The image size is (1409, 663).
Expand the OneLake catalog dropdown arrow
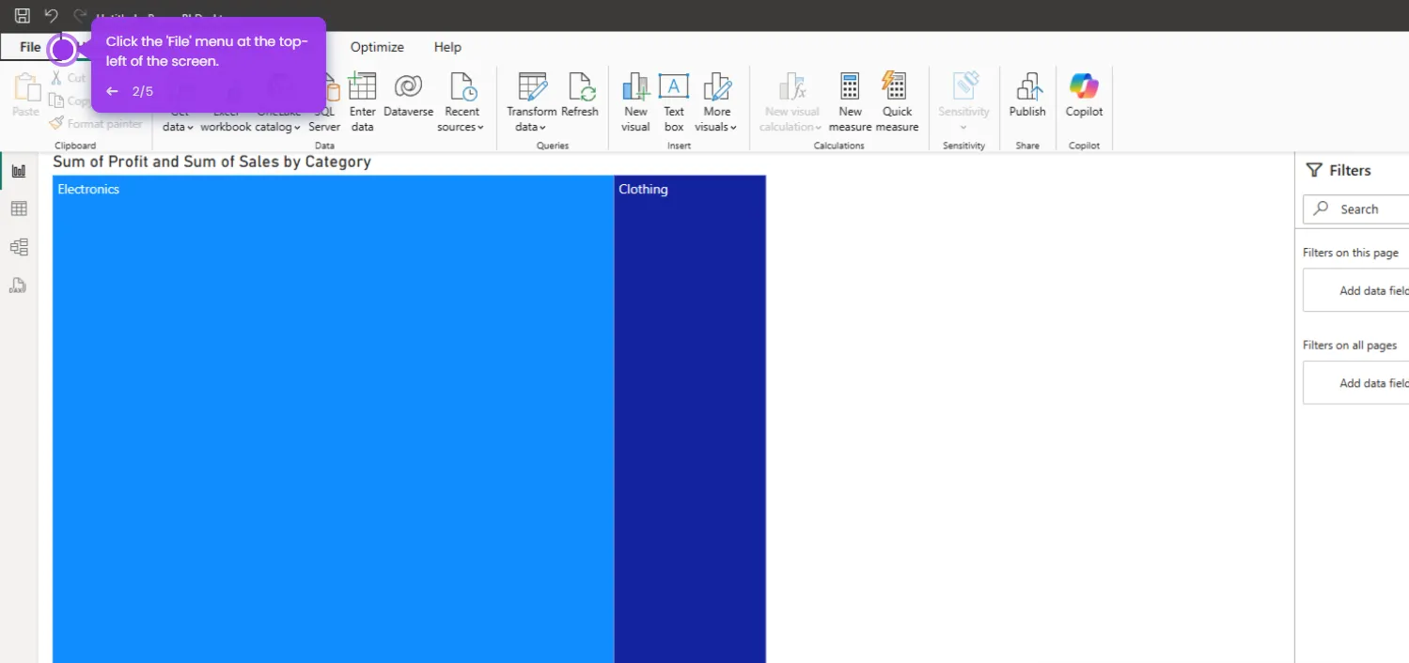click(x=297, y=128)
